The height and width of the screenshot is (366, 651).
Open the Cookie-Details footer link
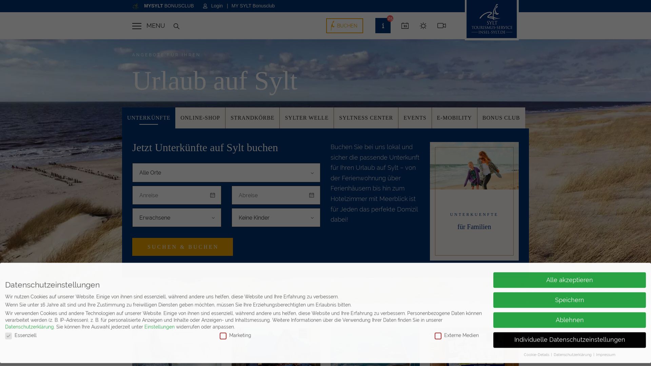pos(536,355)
